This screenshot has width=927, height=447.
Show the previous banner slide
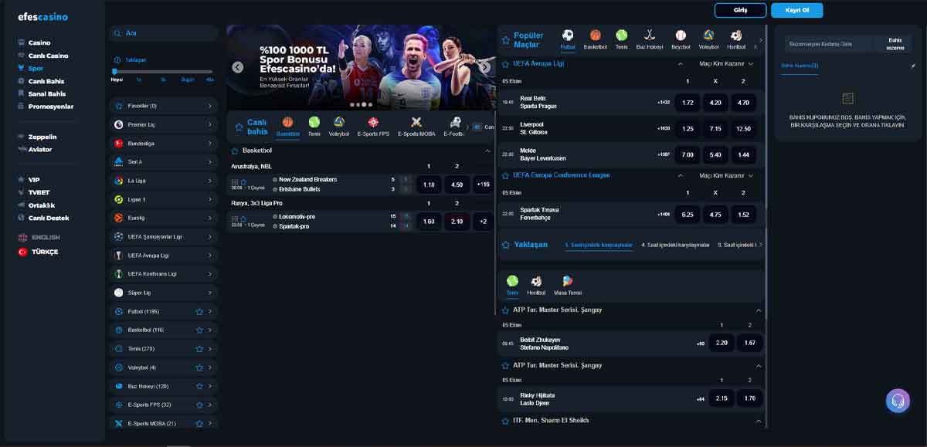[x=238, y=67]
